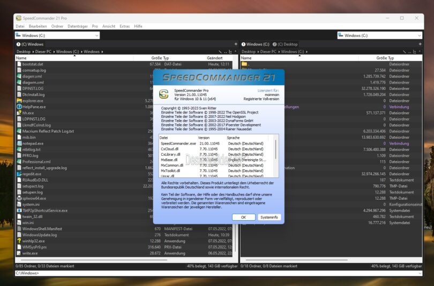Click the parent folder icon in right pane
This screenshot has width=434, height=286.
244,64
